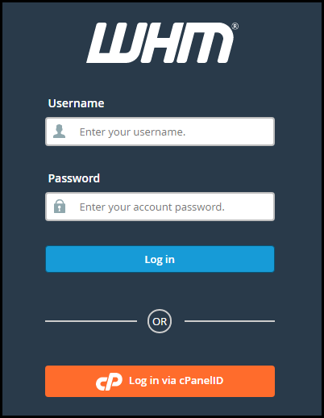Screen dimensions: 324x418
Task: Click the 'Log in' text on blue button
Action: (x=160, y=260)
